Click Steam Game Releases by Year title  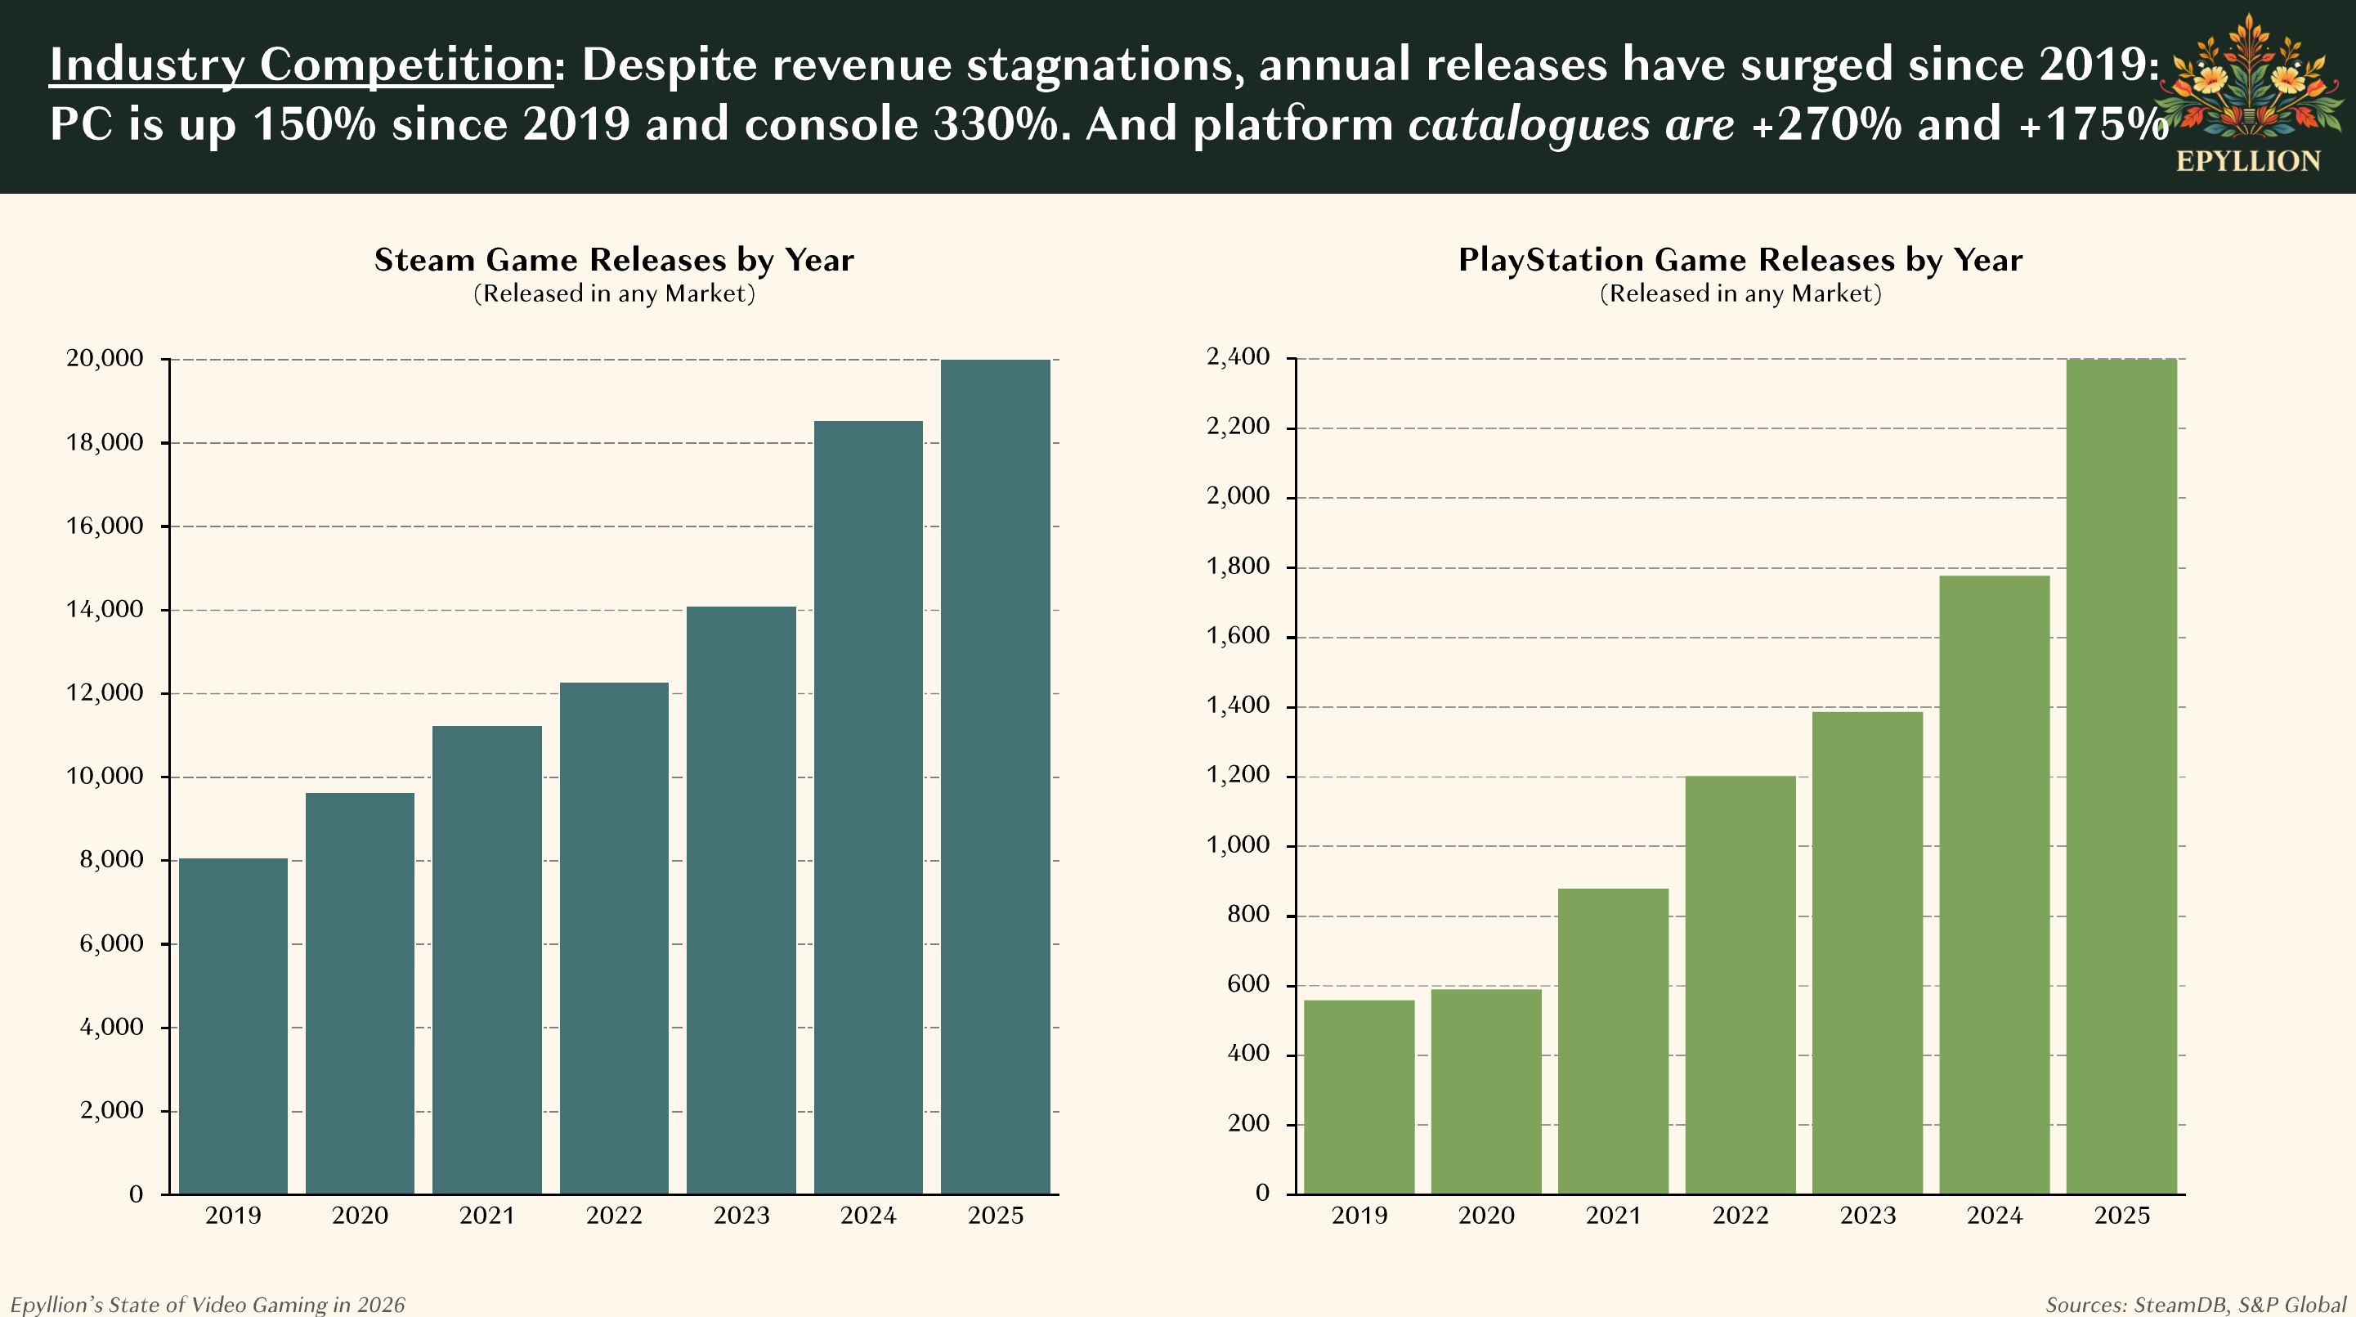pyautogui.click(x=614, y=260)
